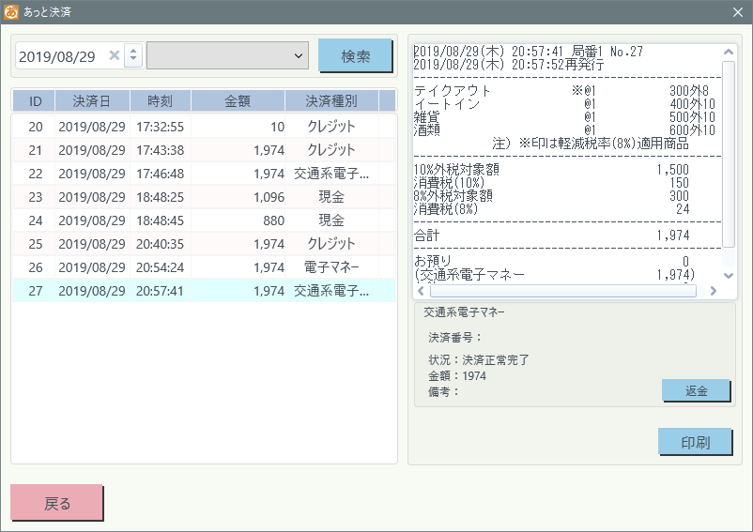Click the date field showing 2019/08/29

coord(58,56)
